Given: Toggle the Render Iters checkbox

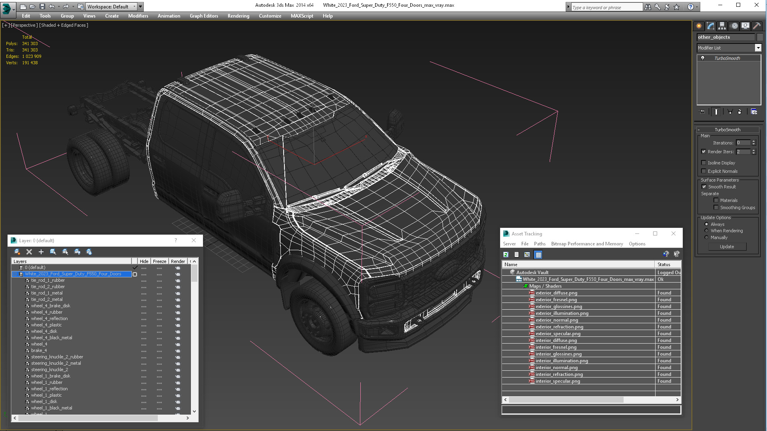Looking at the screenshot, I should click(x=703, y=152).
